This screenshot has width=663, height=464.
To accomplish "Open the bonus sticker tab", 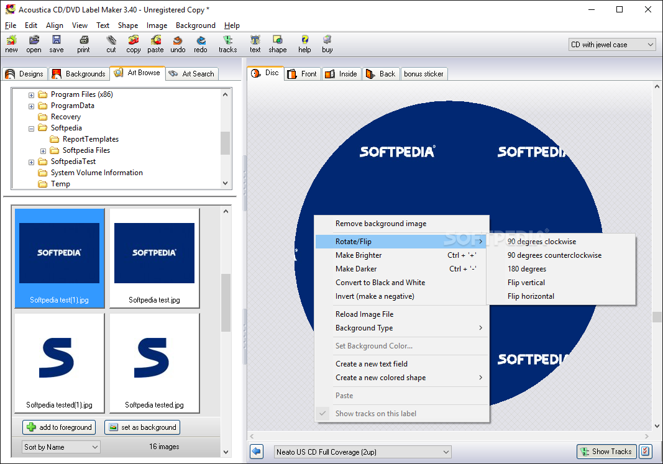I will point(424,74).
